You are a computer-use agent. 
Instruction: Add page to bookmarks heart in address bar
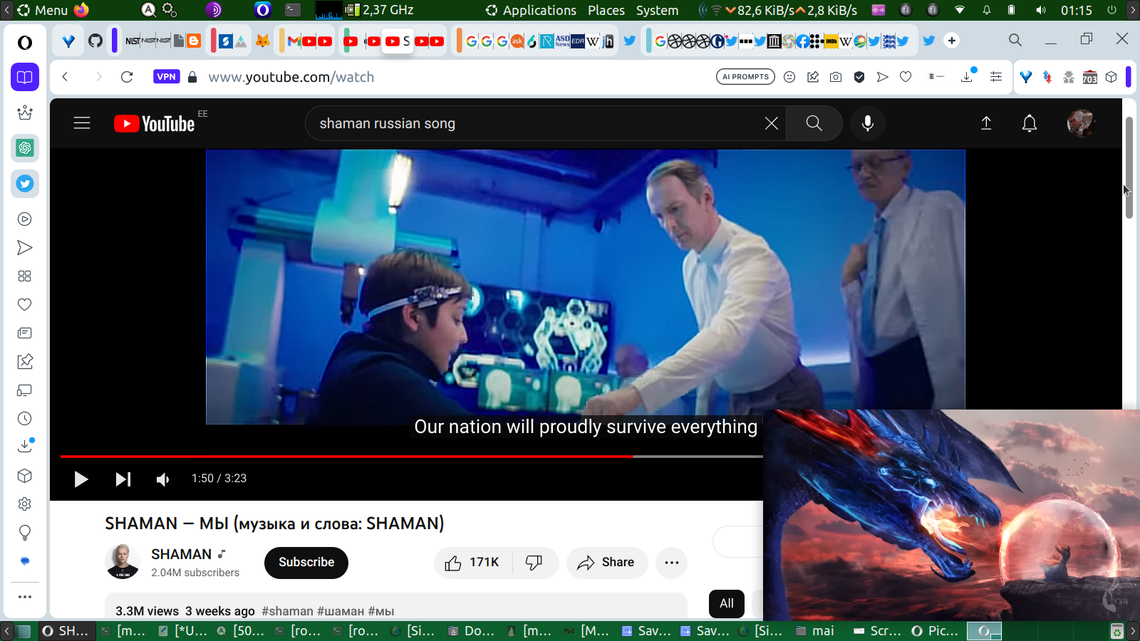click(x=906, y=77)
